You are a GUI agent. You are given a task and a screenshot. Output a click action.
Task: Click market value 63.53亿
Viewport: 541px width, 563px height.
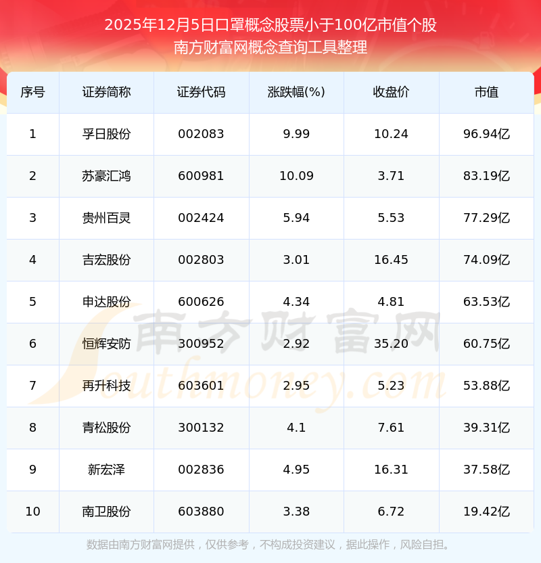coord(486,302)
